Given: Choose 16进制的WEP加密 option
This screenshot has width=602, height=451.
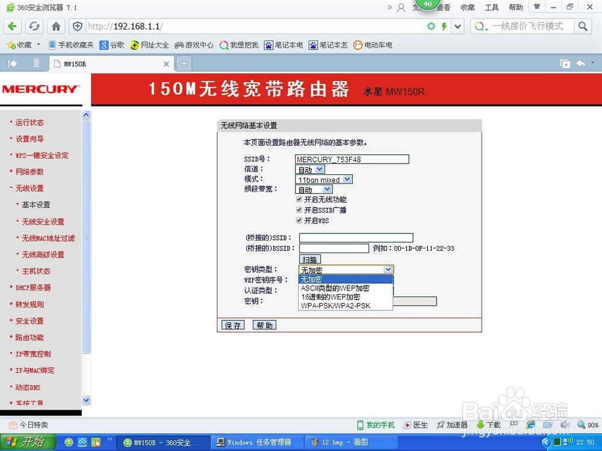Looking at the screenshot, I should (346, 297).
